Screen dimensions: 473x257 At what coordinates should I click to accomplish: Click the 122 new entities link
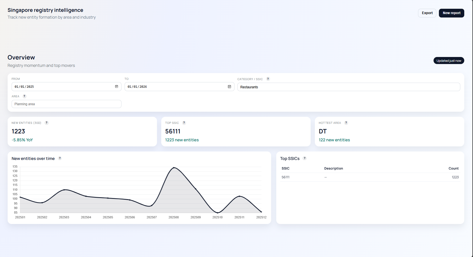click(x=334, y=140)
